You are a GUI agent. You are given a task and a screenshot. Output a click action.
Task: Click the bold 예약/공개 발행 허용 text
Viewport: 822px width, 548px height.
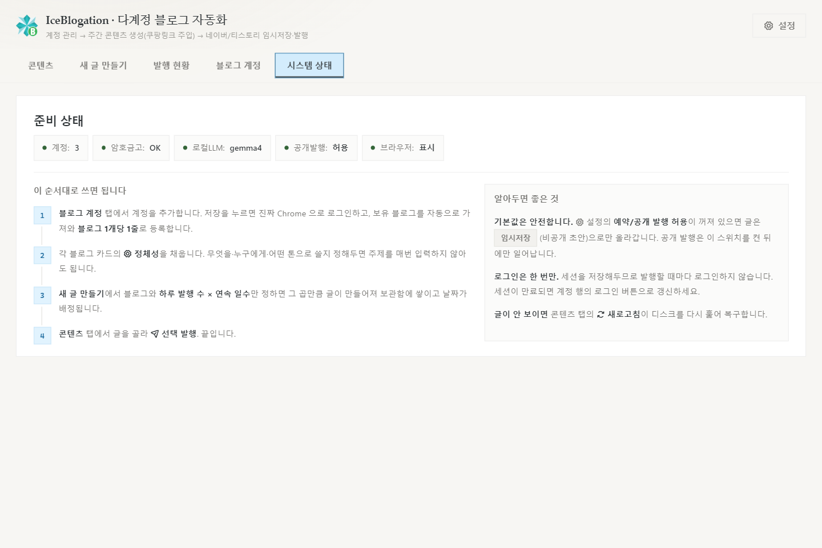click(651, 221)
